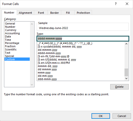Click the Type list scroll down arrow
133x121 pixels.
tap(126, 78)
